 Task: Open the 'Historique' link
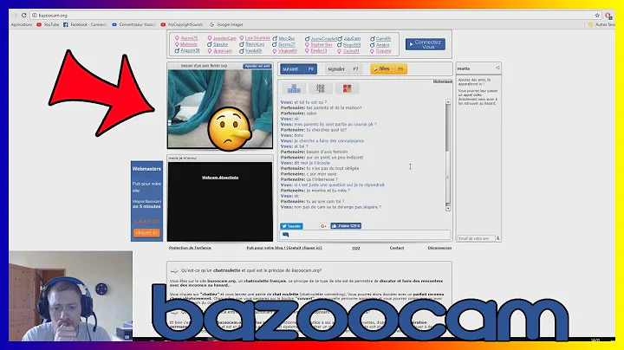(x=443, y=81)
